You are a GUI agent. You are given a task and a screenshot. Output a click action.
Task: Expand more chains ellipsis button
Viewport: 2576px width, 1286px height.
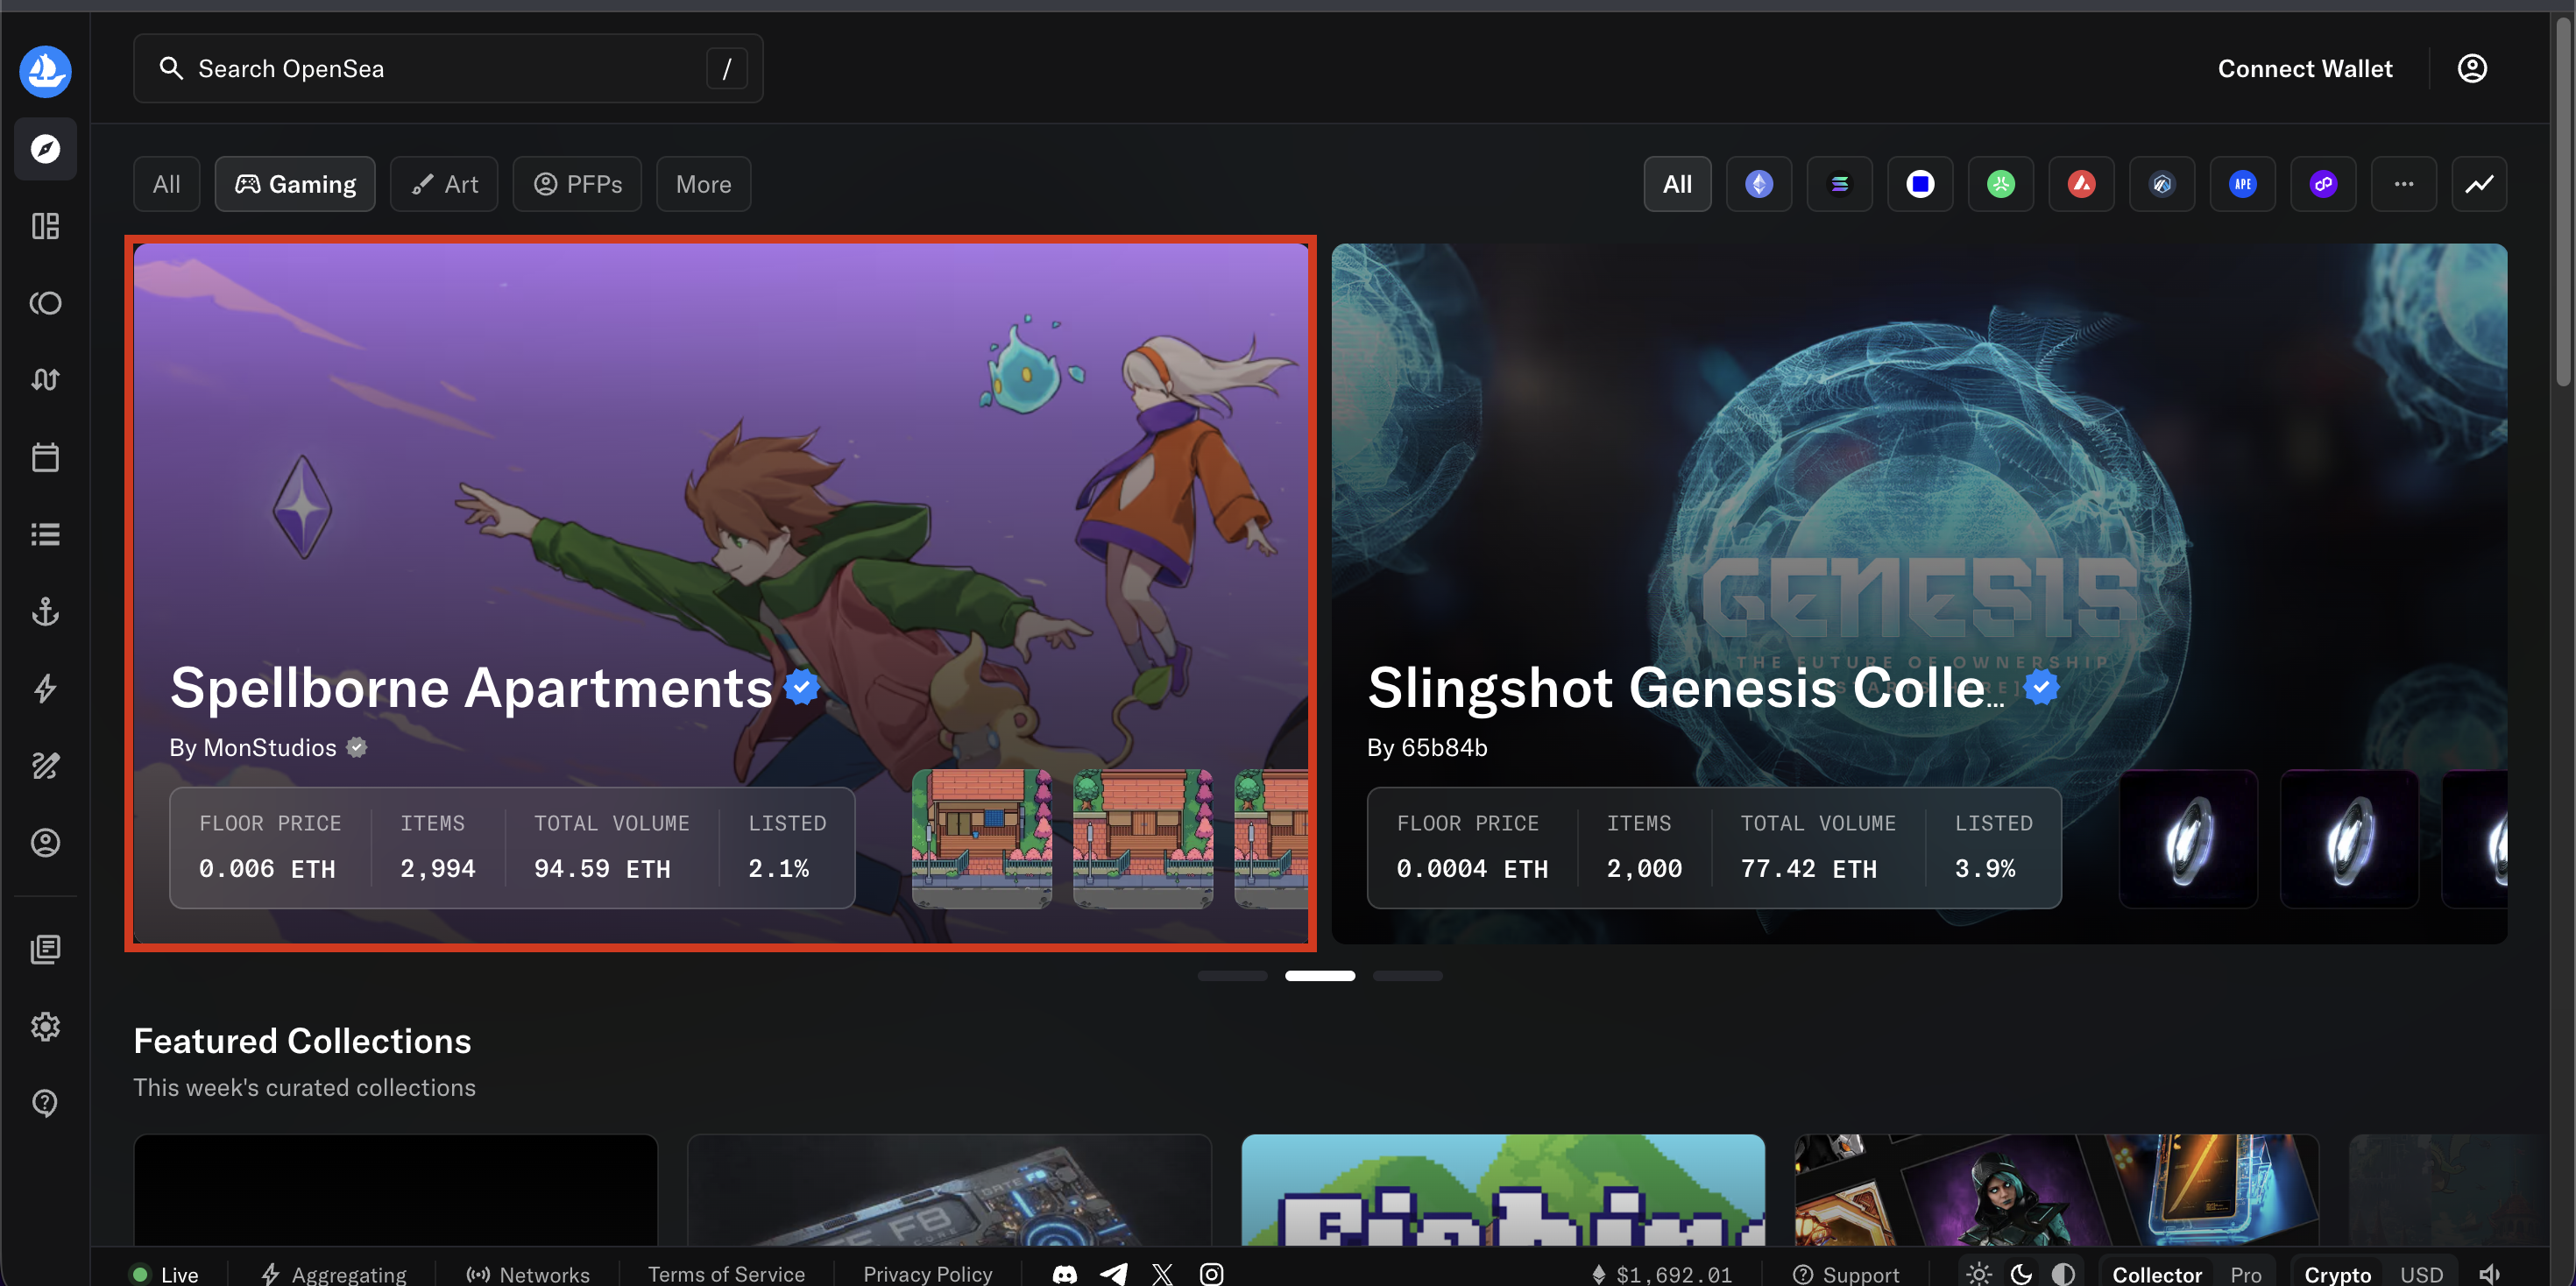(x=2404, y=184)
